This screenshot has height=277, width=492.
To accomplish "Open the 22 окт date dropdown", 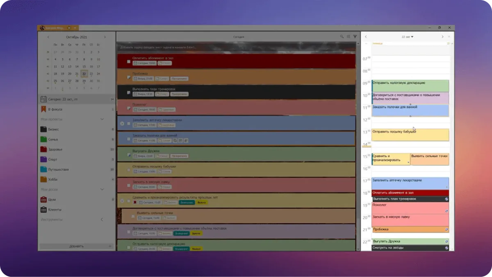I will coord(407,37).
